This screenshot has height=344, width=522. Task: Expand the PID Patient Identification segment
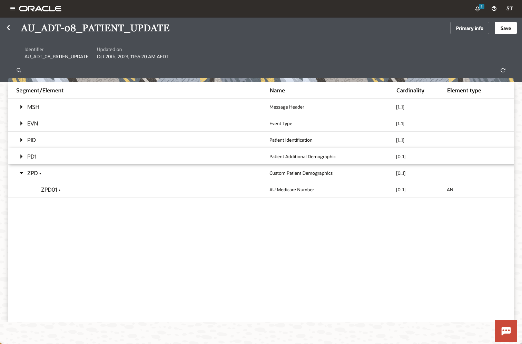(21, 140)
